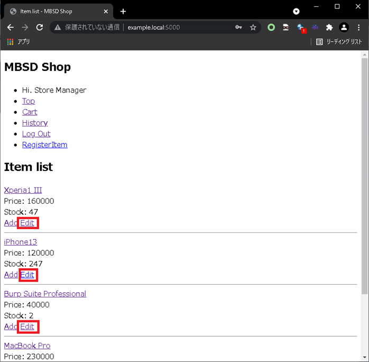Open a new tab with plus button
Viewport: 369px width, 362px height.
click(x=123, y=11)
